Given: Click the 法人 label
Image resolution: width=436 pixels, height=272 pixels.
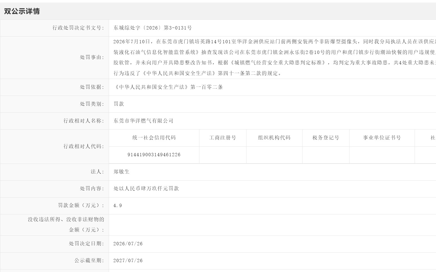Looking at the screenshot, I should tap(97, 172).
